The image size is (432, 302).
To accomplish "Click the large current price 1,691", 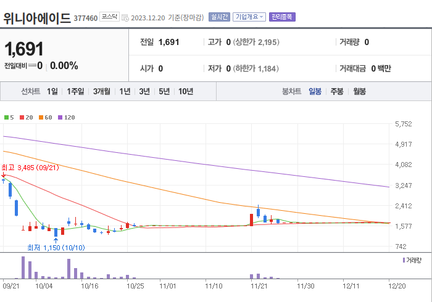I will tap(24, 49).
